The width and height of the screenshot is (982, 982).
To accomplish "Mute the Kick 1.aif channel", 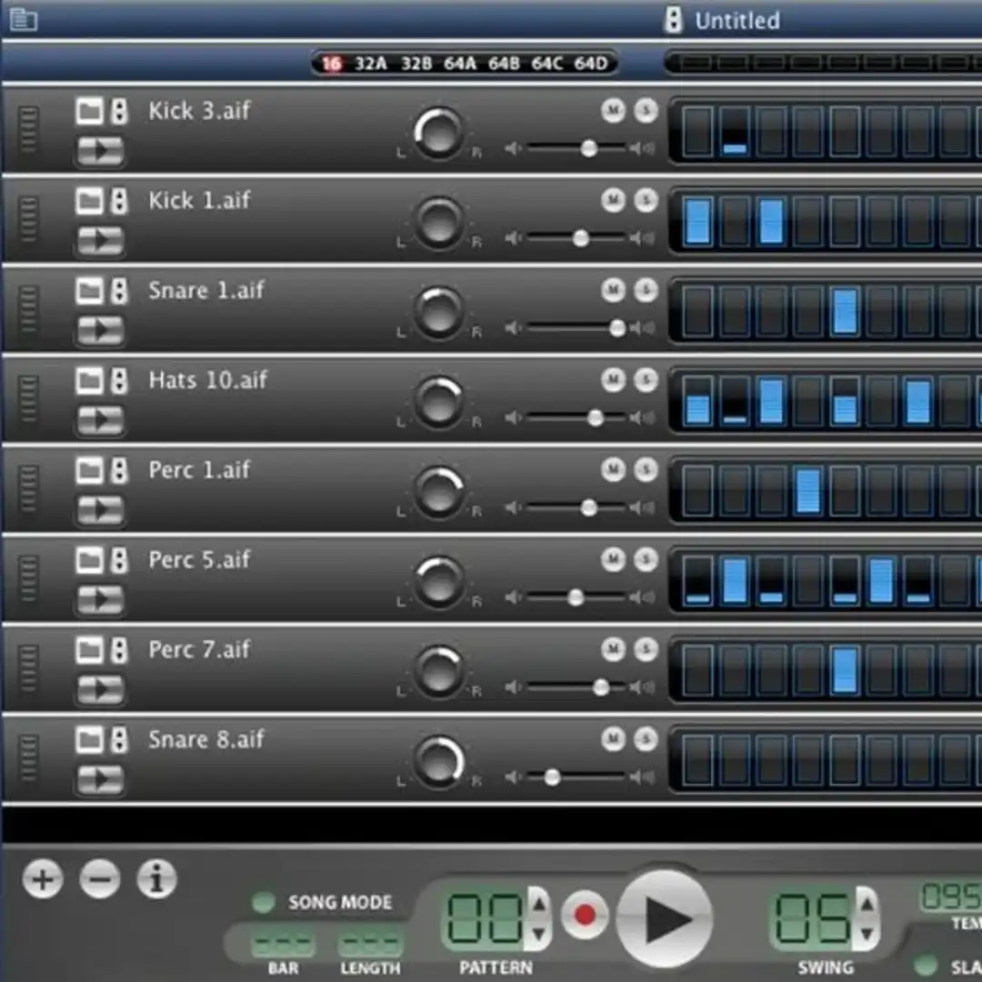I will click(614, 201).
